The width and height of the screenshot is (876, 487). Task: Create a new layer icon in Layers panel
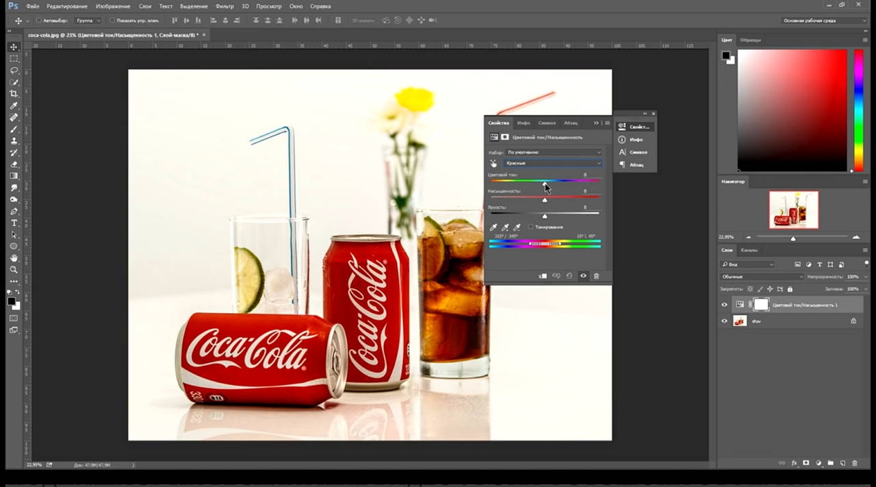click(x=843, y=463)
